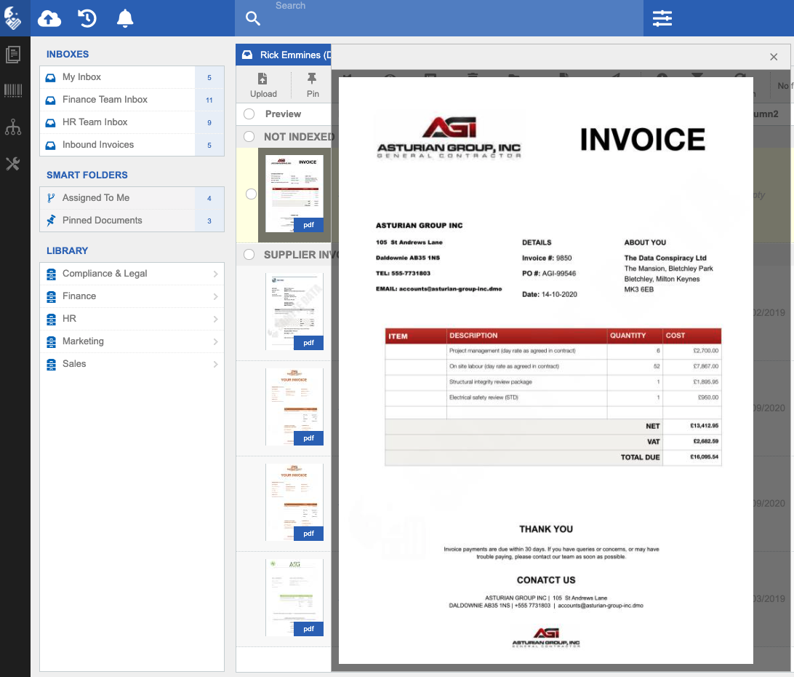Click Assigned To Me branch icon

(51, 198)
